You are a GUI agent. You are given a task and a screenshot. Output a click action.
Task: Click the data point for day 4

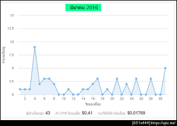click(x=35, y=47)
